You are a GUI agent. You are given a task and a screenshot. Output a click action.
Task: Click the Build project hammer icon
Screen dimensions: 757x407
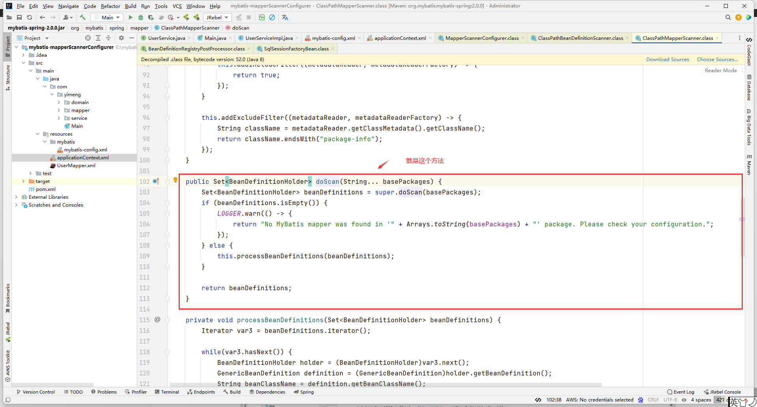coord(82,17)
